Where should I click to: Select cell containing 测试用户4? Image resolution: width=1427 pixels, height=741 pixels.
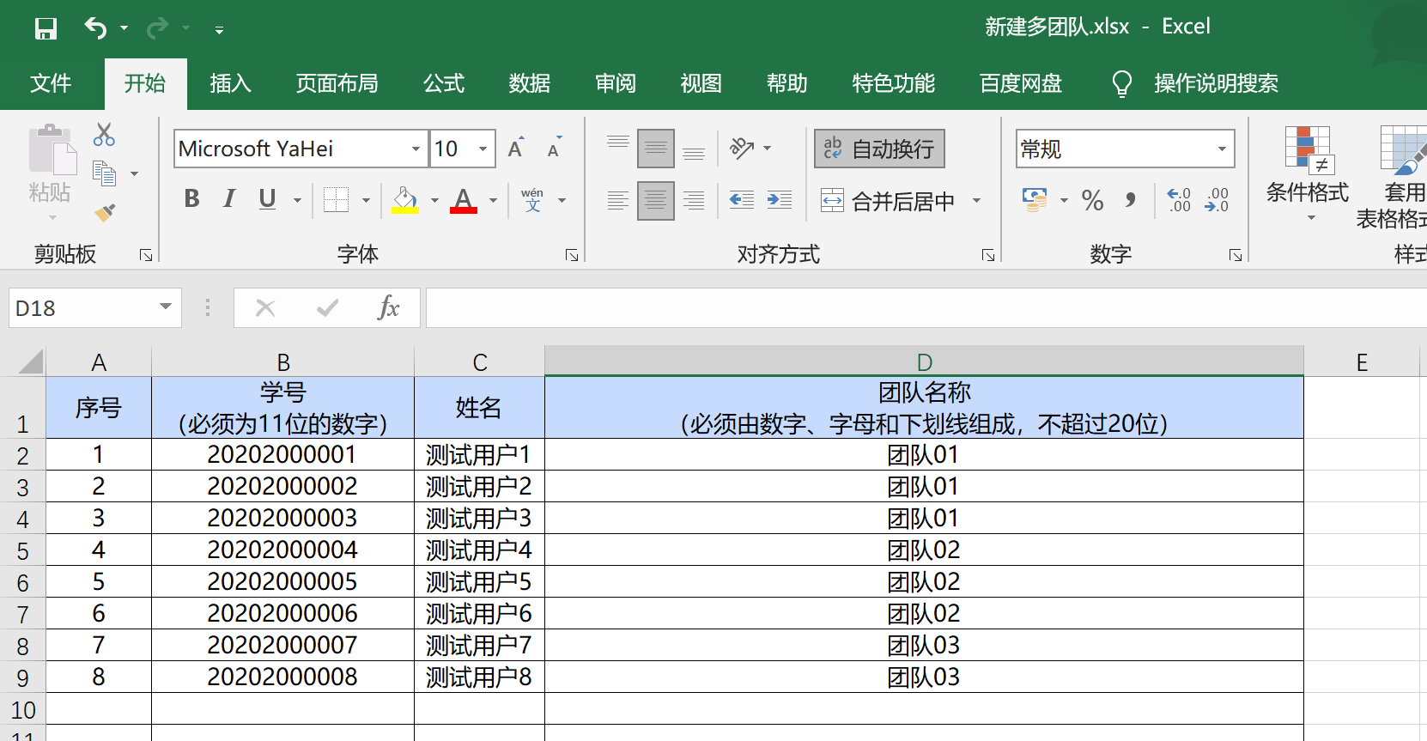click(x=479, y=550)
